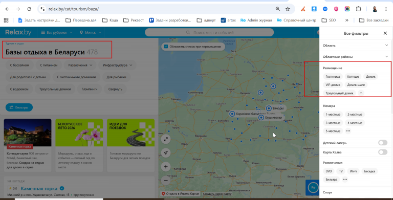This screenshot has height=200, width=393.
Task: Zoom in the map with plus icon
Action: (166, 167)
